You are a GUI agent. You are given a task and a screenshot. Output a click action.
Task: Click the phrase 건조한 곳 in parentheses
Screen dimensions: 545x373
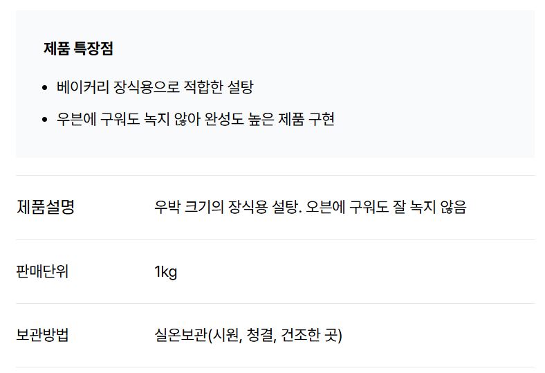pyautogui.click(x=309, y=335)
